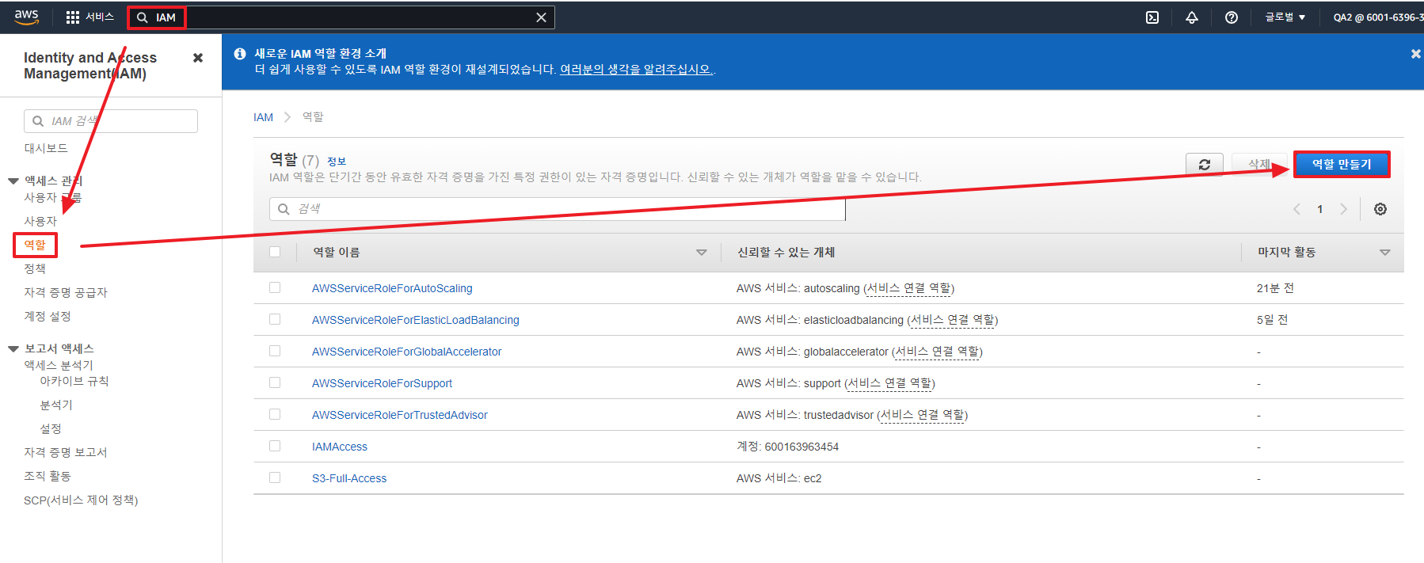Open 사용자 in the sidebar

pos(40,221)
